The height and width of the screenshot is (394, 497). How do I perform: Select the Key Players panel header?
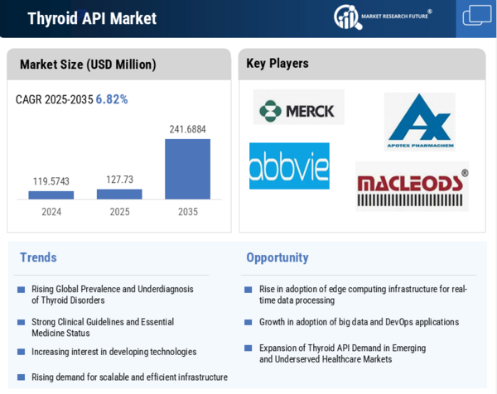277,64
